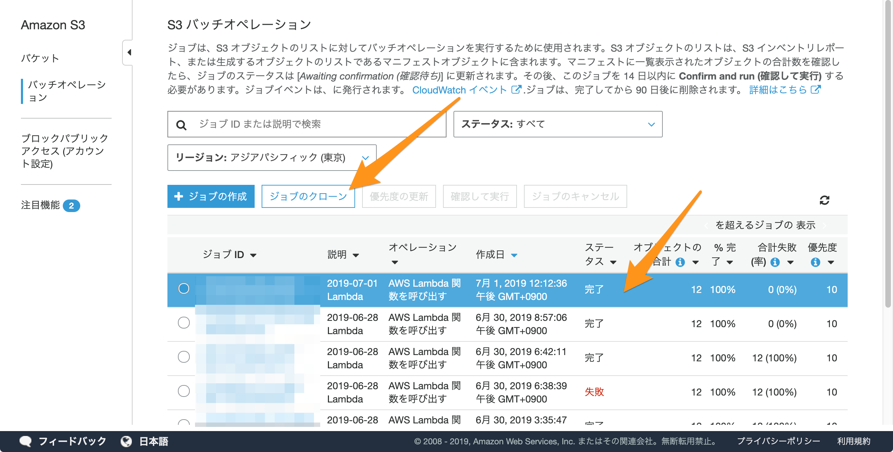
Task: Open the info icon beside オブジェクトの合計
Action: 680,262
